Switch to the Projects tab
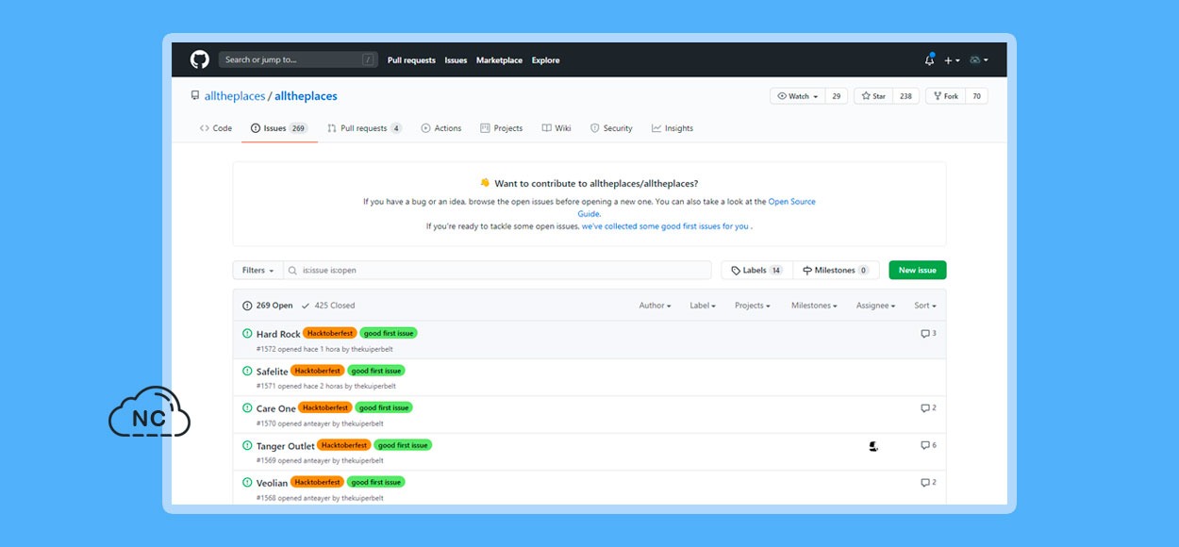The height and width of the screenshot is (547, 1179). pos(502,128)
